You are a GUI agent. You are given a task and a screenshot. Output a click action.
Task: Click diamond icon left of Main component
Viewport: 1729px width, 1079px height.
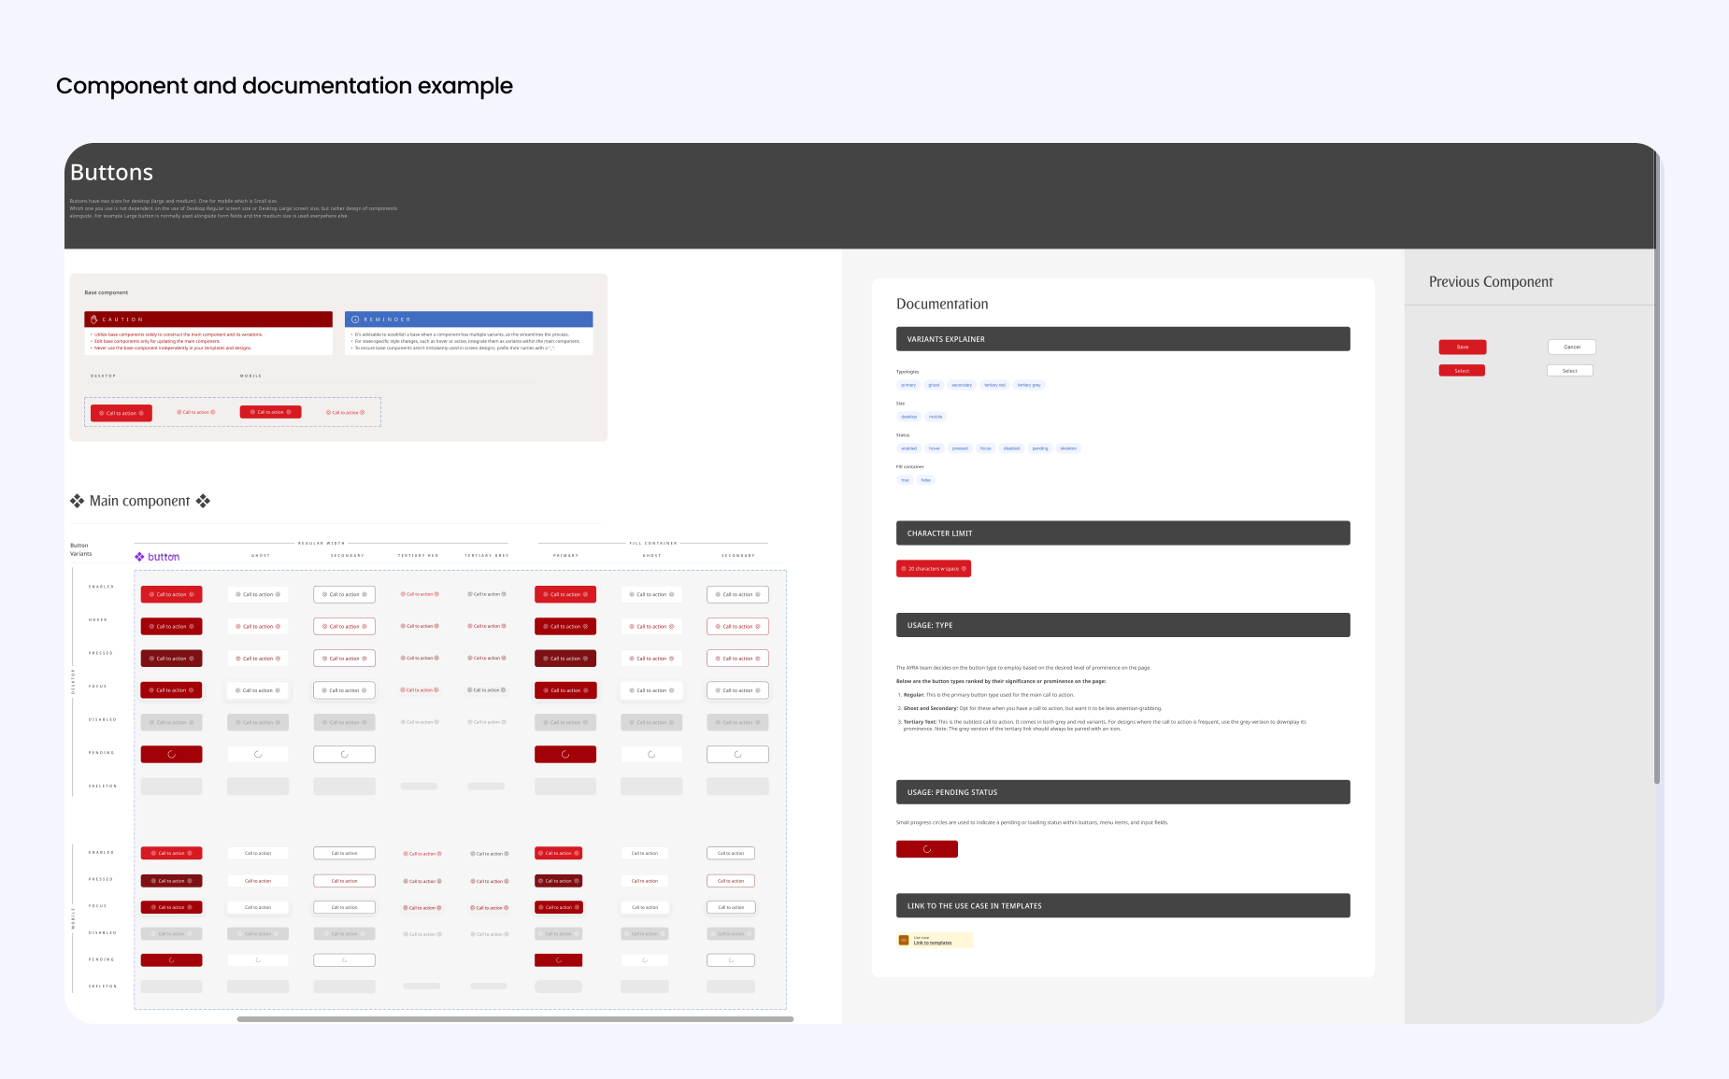tap(77, 501)
